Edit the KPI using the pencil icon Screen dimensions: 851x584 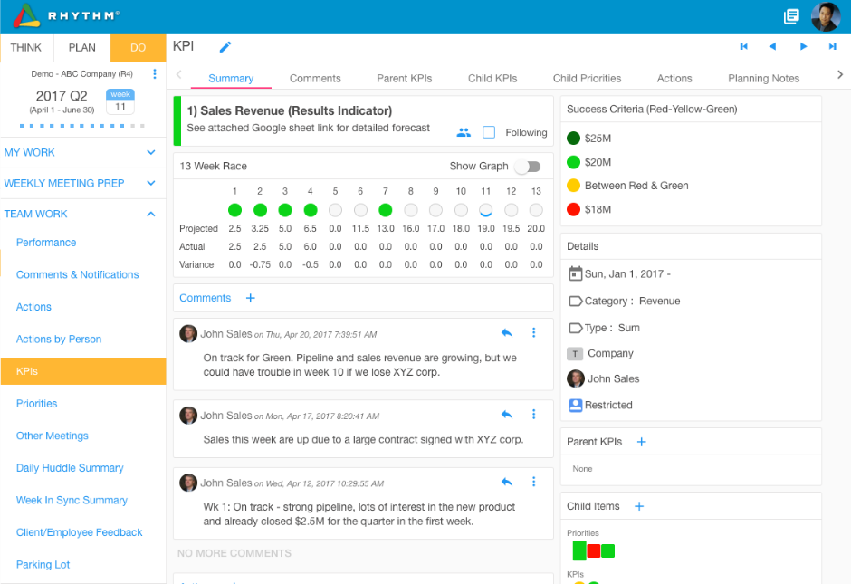pos(225,47)
